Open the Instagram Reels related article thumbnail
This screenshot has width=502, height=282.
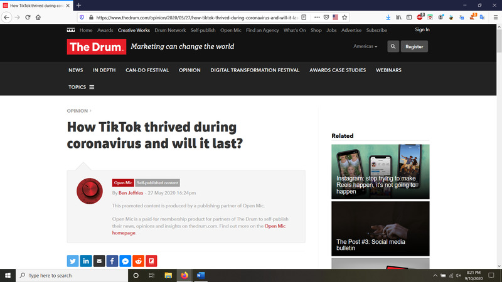click(380, 171)
